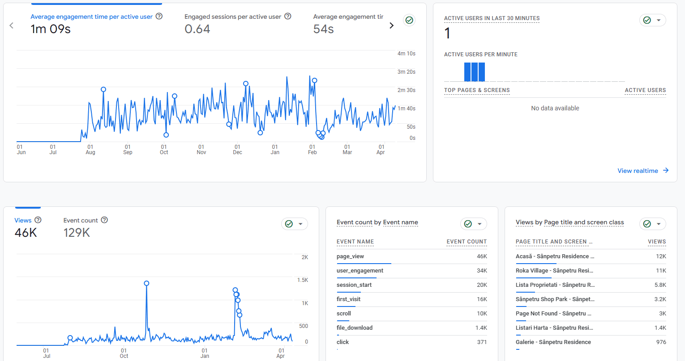Image resolution: width=685 pixels, height=361 pixels.
Task: Click the check status icon on the Views card
Action: (x=289, y=224)
